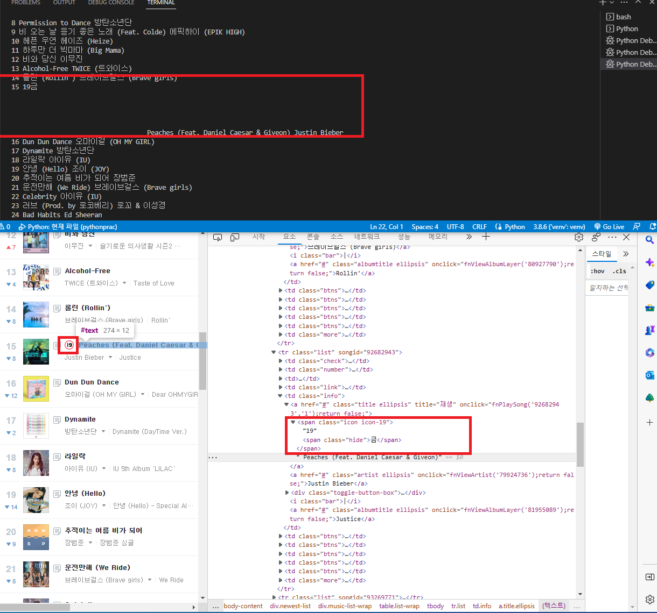
Task: Collapse the span icon-19 node
Action: coord(293,422)
